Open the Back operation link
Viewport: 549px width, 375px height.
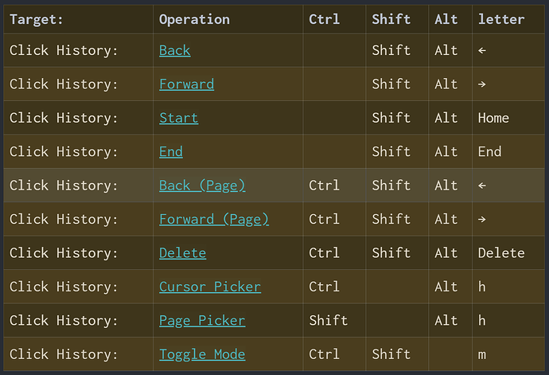point(174,50)
